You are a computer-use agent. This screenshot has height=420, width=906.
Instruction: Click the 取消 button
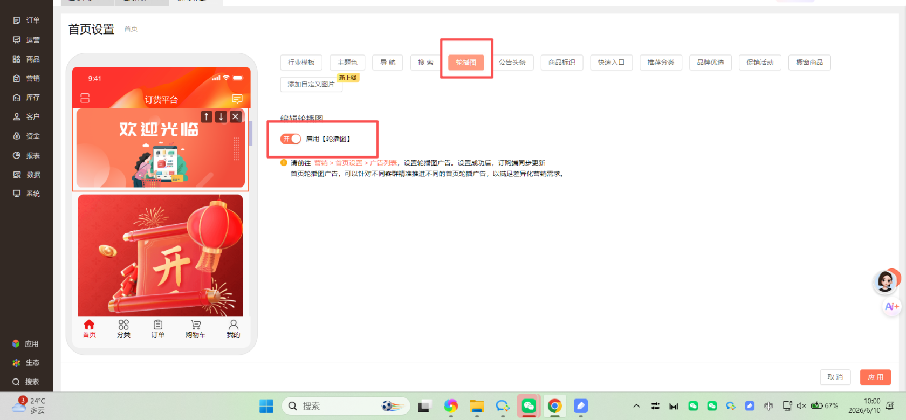coord(835,377)
